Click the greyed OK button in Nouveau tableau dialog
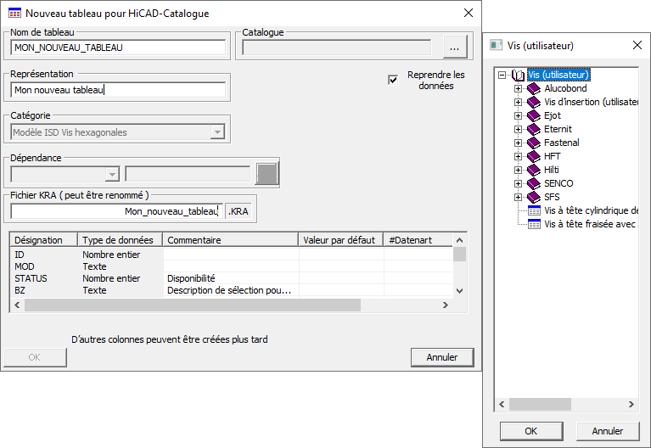This screenshot has height=448, width=651. pyautogui.click(x=35, y=357)
